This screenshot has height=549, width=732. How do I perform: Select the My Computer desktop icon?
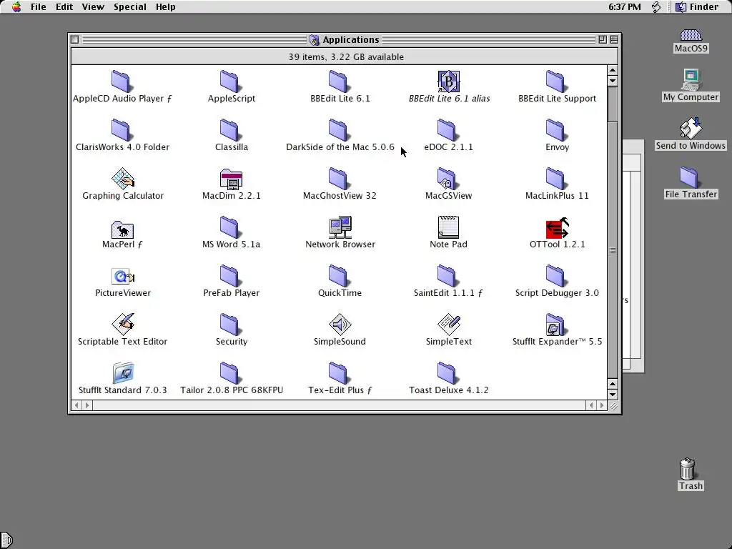pyautogui.click(x=691, y=79)
